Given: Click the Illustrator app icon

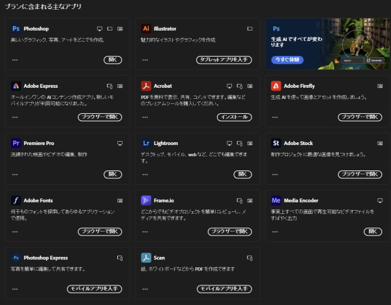Looking at the screenshot, I should click(x=146, y=29).
